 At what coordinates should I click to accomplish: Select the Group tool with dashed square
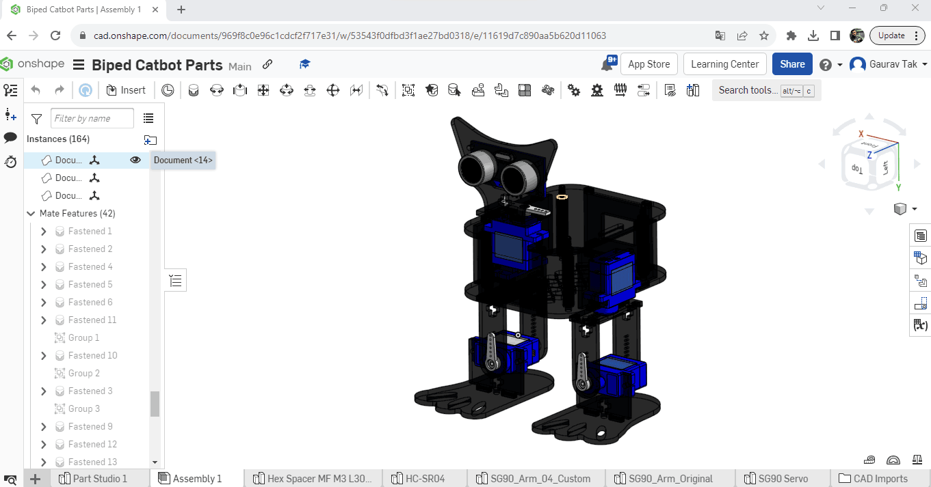[408, 90]
